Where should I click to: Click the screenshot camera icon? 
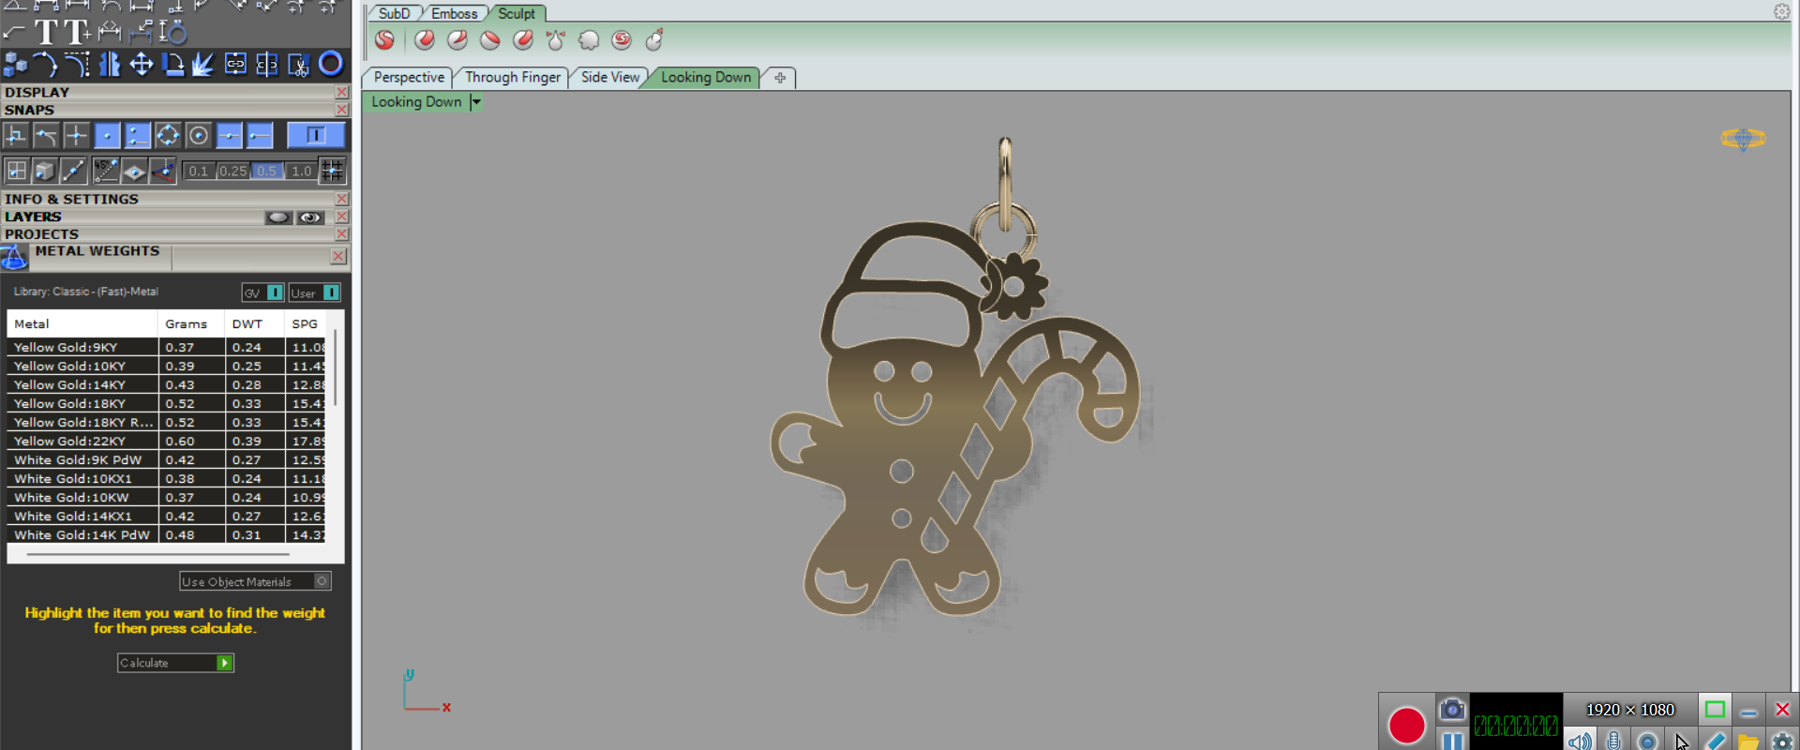1451,709
